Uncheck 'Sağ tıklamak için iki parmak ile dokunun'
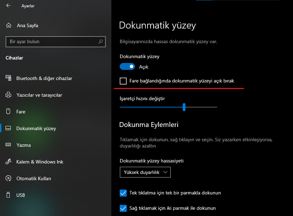The width and height of the screenshot is (293, 216). (123, 208)
